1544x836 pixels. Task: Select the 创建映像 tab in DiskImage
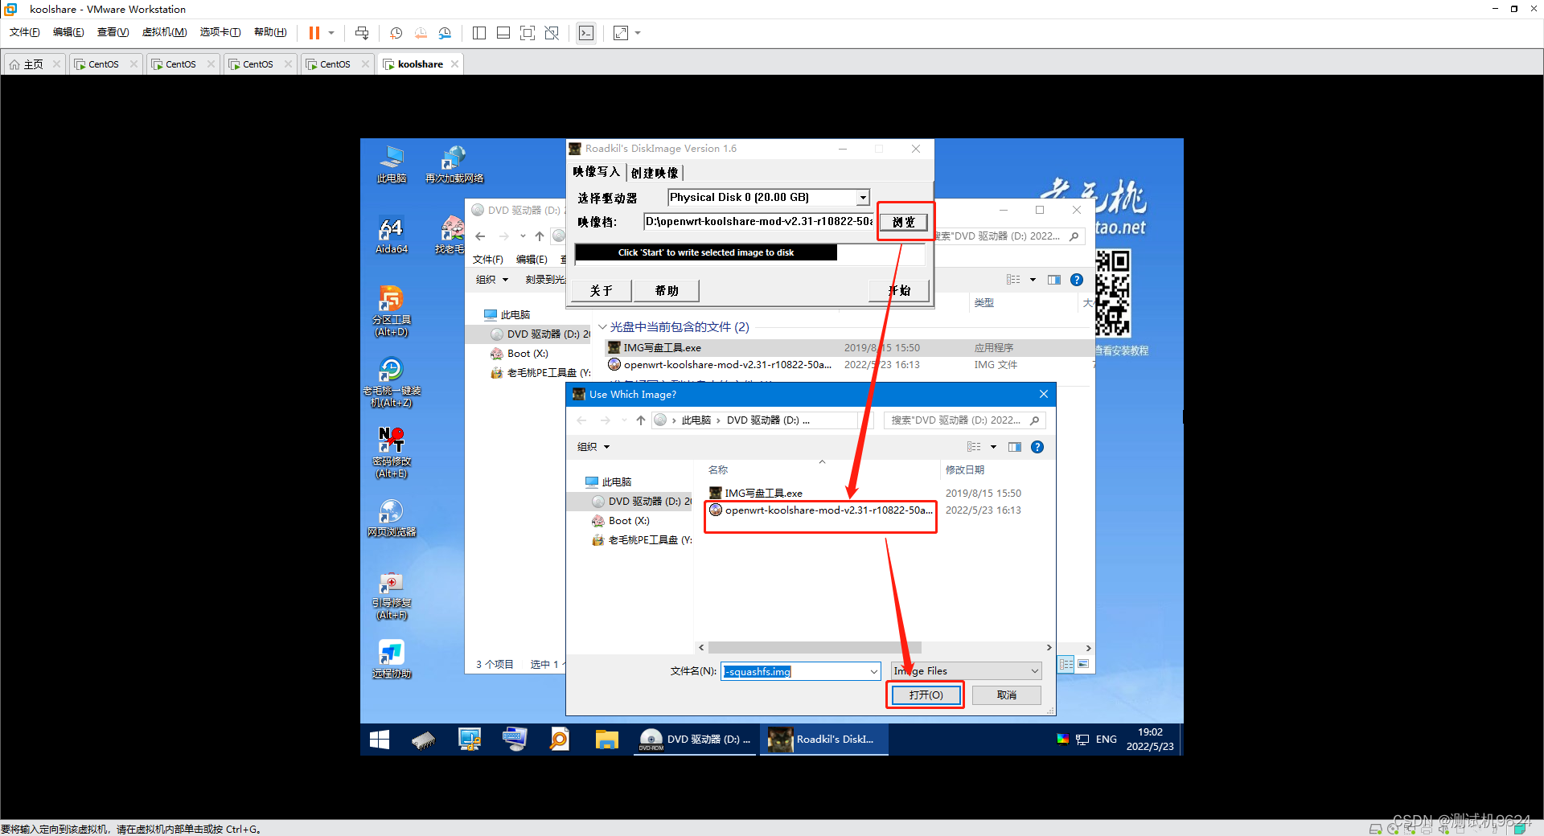655,173
